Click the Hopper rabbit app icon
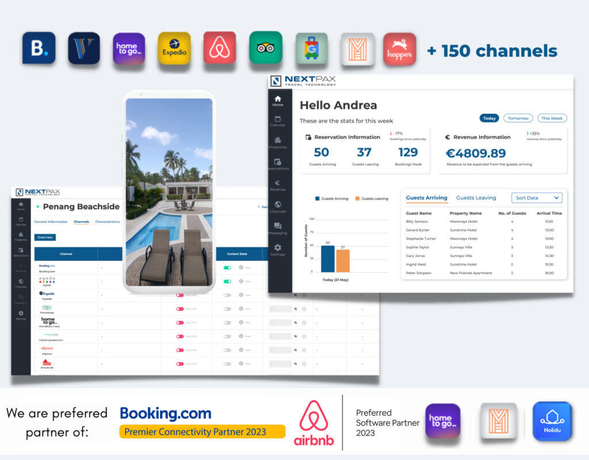589x460 pixels. point(400,49)
